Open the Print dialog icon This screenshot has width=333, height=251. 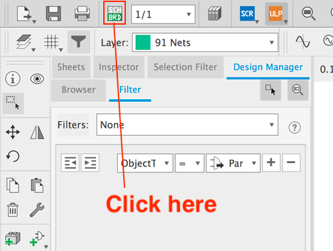(82, 13)
